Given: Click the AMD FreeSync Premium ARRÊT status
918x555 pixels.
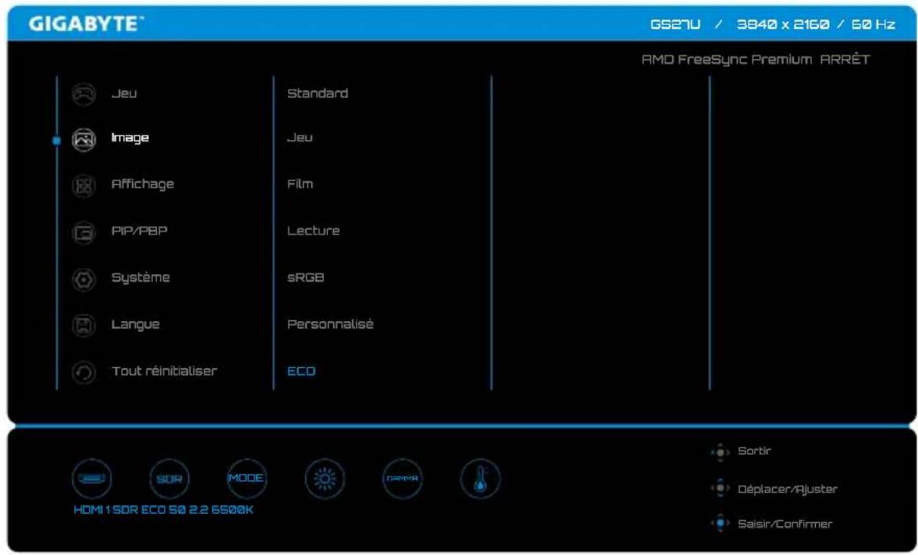Looking at the screenshot, I should (756, 60).
